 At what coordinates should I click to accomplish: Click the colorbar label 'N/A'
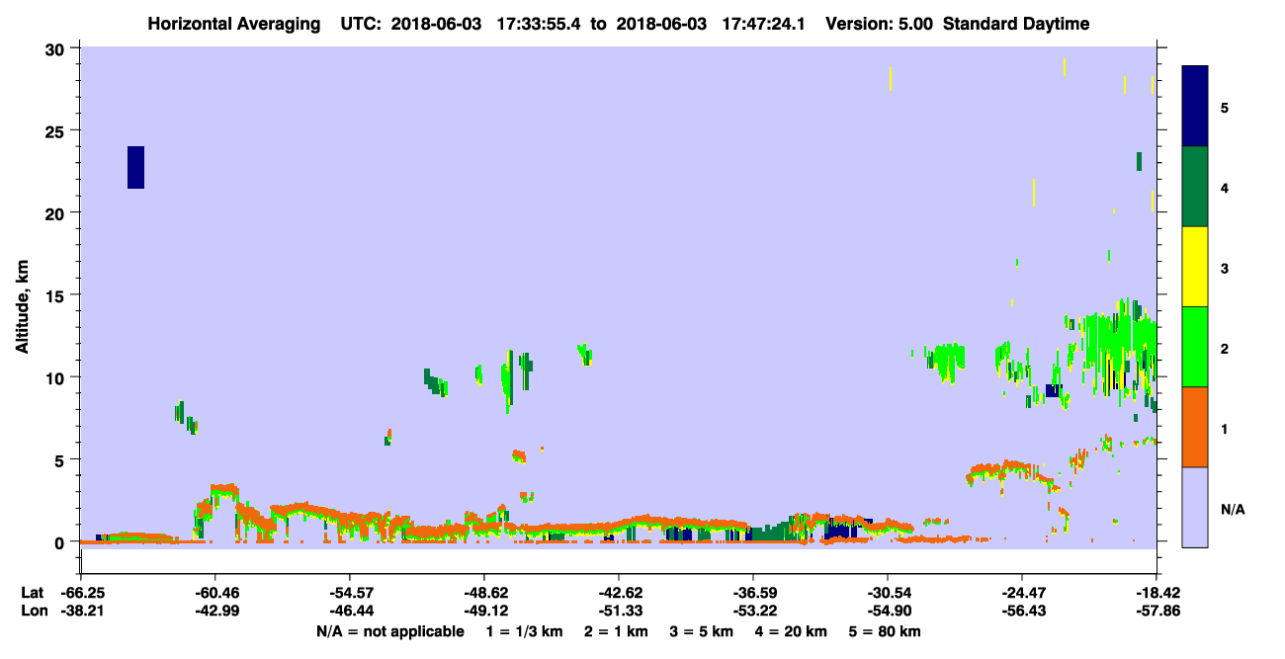1233,509
